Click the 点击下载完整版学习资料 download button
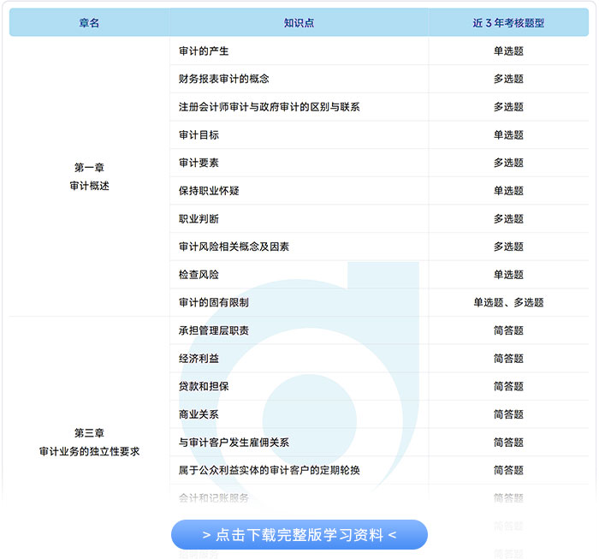This screenshot has width=599, height=559. 299,534
